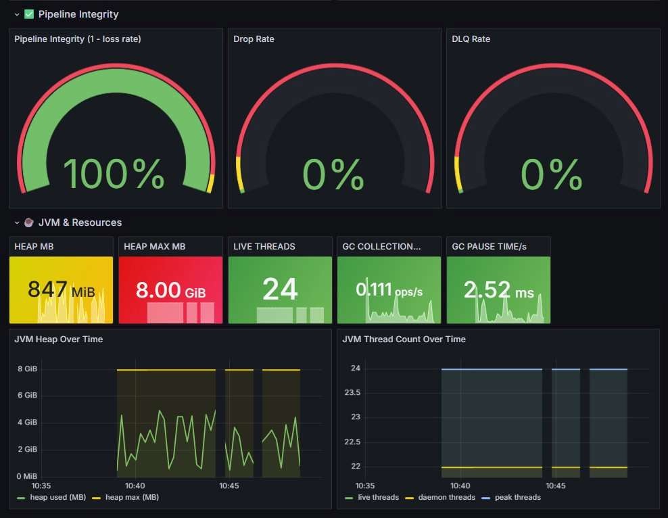Click the 4 GiB axis label on heap chart
This screenshot has height=518, width=668.
pos(27,422)
